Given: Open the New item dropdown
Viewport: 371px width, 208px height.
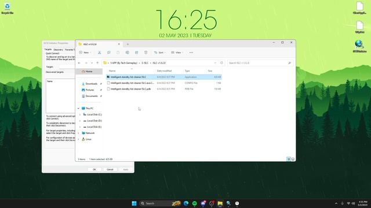Looking at the screenshot, I should [x=85, y=53].
